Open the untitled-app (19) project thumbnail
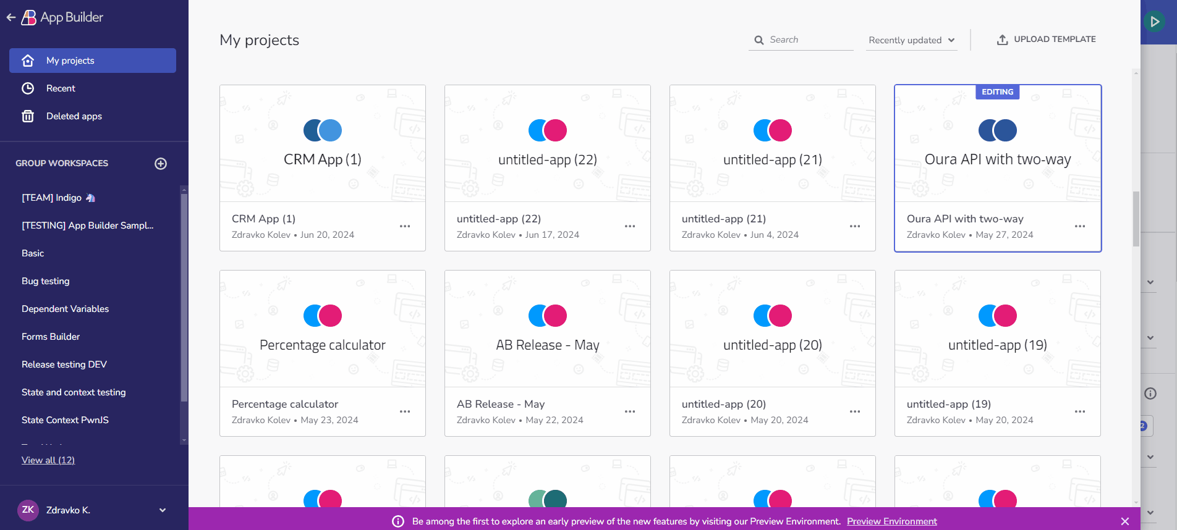The image size is (1177, 530). point(998,329)
